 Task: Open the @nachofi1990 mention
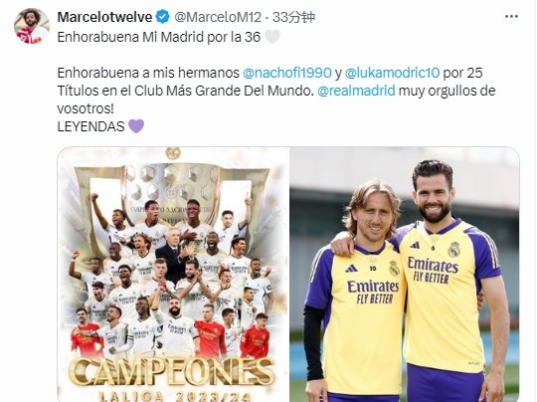click(287, 73)
